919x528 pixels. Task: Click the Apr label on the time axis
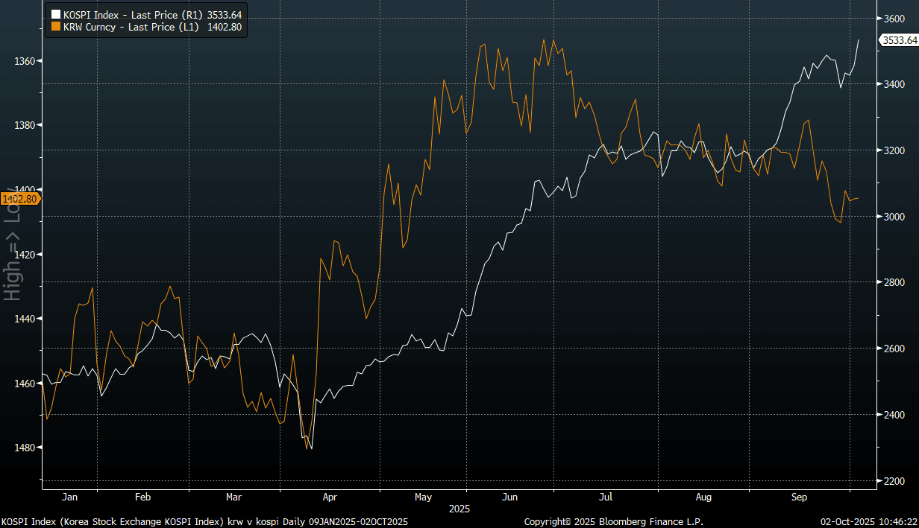[x=330, y=496]
